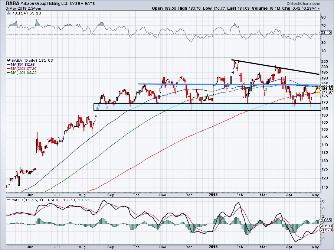Click the Aug label below price panel

point(82,195)
